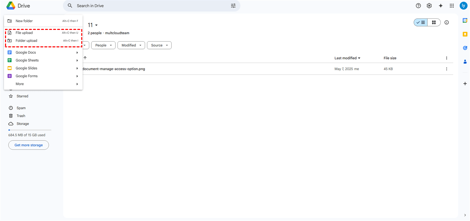
Task: Open Google Tasks side panel icon
Action: (x=465, y=48)
